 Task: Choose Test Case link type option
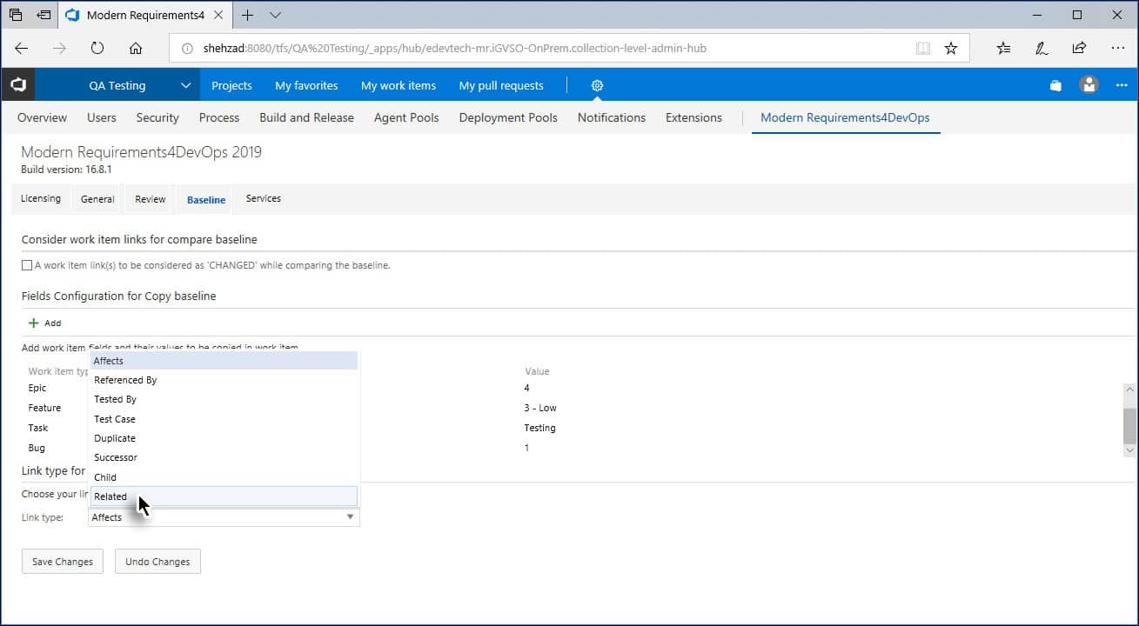224,419
